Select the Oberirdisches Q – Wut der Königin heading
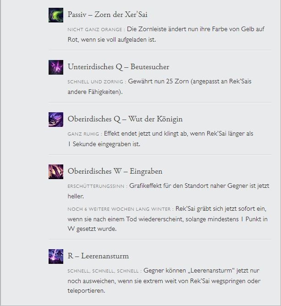Viewport: 281px width, 306px height. [125, 119]
